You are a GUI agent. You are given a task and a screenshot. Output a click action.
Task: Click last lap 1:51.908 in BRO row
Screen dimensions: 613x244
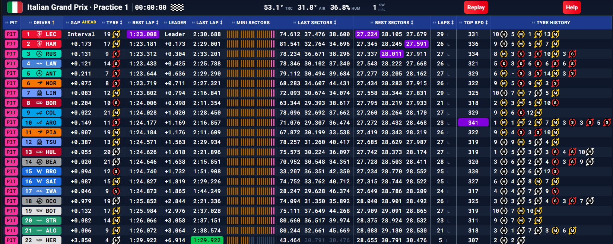coord(207,171)
